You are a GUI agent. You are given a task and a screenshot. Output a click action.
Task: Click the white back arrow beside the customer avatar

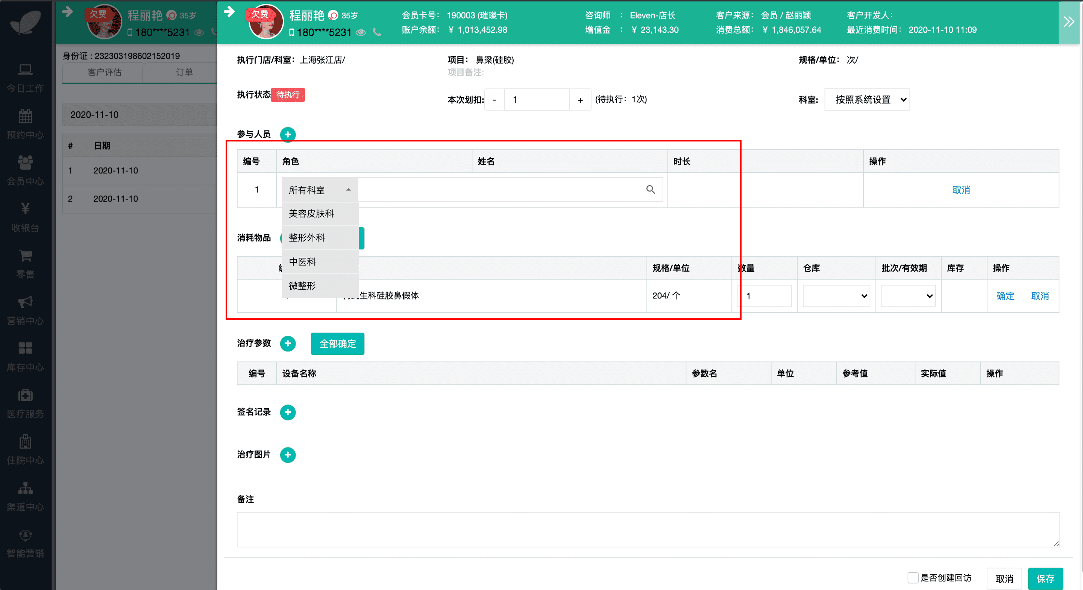click(x=229, y=12)
